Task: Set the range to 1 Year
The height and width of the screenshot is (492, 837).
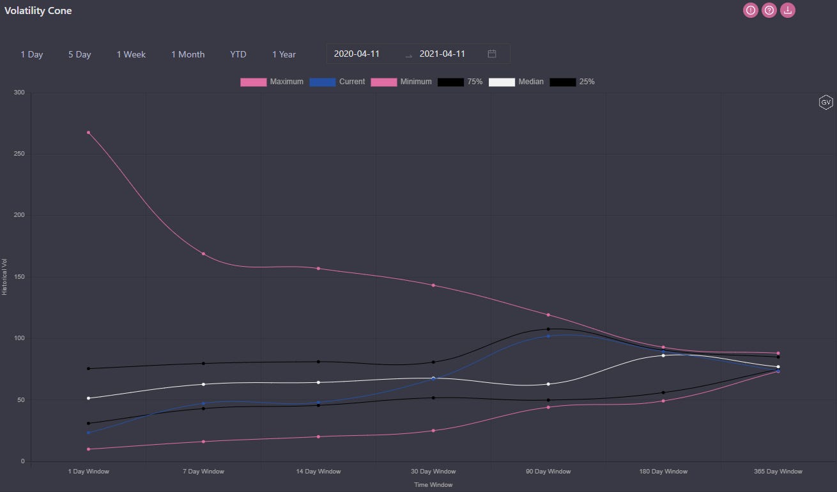Action: (284, 54)
